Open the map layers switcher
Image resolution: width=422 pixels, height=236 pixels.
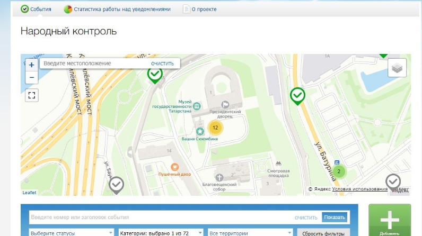pyautogui.click(x=397, y=68)
